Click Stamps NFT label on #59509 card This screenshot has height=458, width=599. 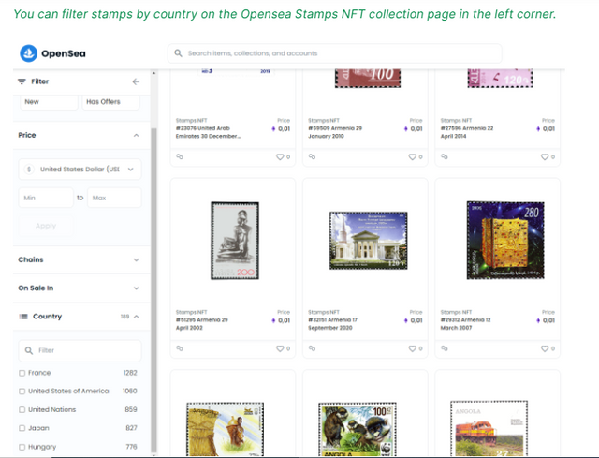pyautogui.click(x=324, y=120)
